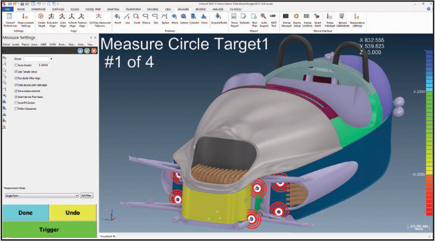Click the Line icon in panel sidebar
Image resolution: width=435 pixels, height=241 pixels.
coord(4,64)
